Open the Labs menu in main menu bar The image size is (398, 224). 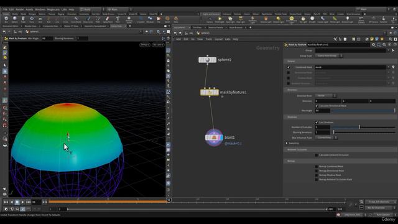(64, 9)
